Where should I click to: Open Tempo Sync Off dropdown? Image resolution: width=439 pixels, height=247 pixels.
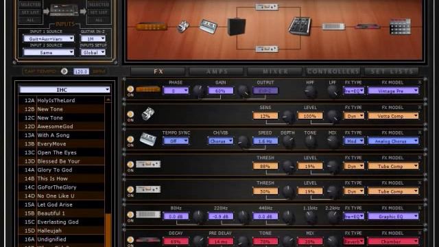176,141
